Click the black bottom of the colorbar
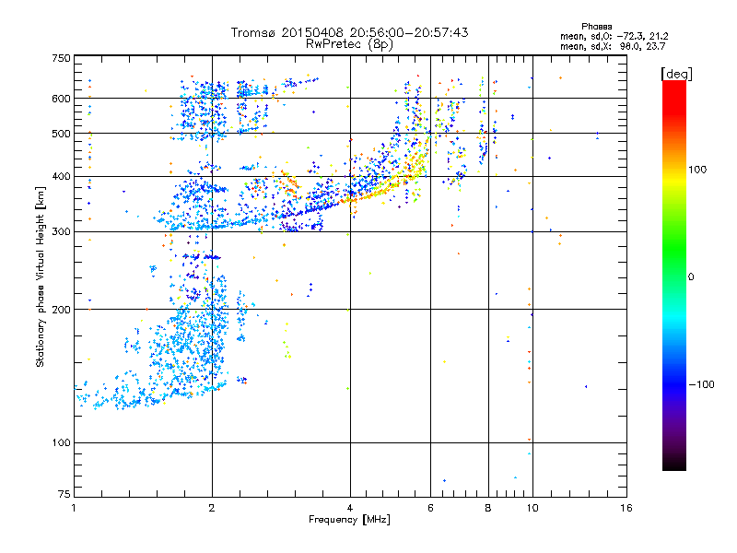 (x=674, y=465)
